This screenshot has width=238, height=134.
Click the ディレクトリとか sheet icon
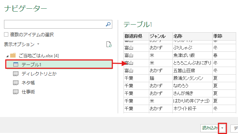click(x=16, y=74)
